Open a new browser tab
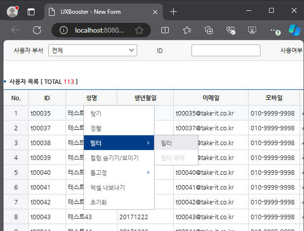 (x=173, y=12)
